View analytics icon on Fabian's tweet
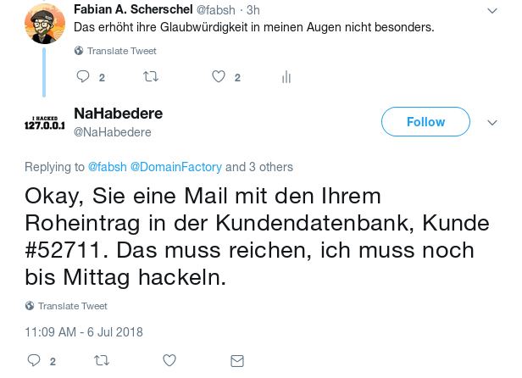This screenshot has height=378, width=522. (x=286, y=77)
